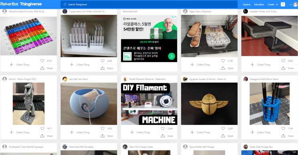Collect Yarn Ball Yarn Bowl thing
The image size is (298, 155).
80,133
